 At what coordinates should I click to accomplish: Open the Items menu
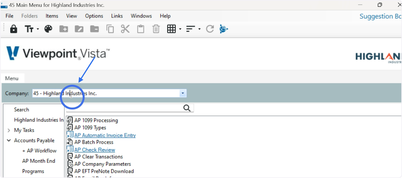click(x=52, y=16)
